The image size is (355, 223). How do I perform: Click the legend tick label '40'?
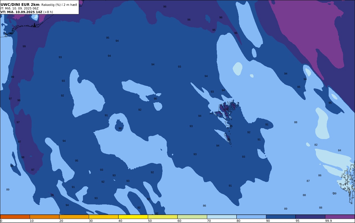120,221
